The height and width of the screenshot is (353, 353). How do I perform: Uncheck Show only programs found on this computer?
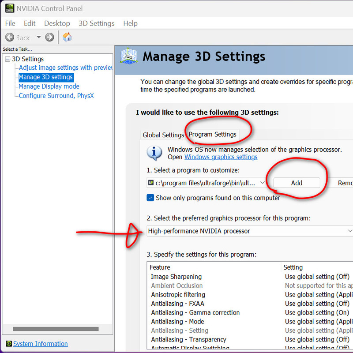[150, 198]
